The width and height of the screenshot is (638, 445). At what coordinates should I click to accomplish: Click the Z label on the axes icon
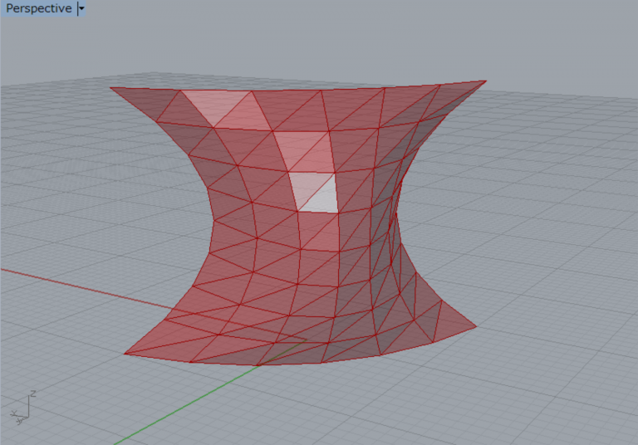[32, 392]
